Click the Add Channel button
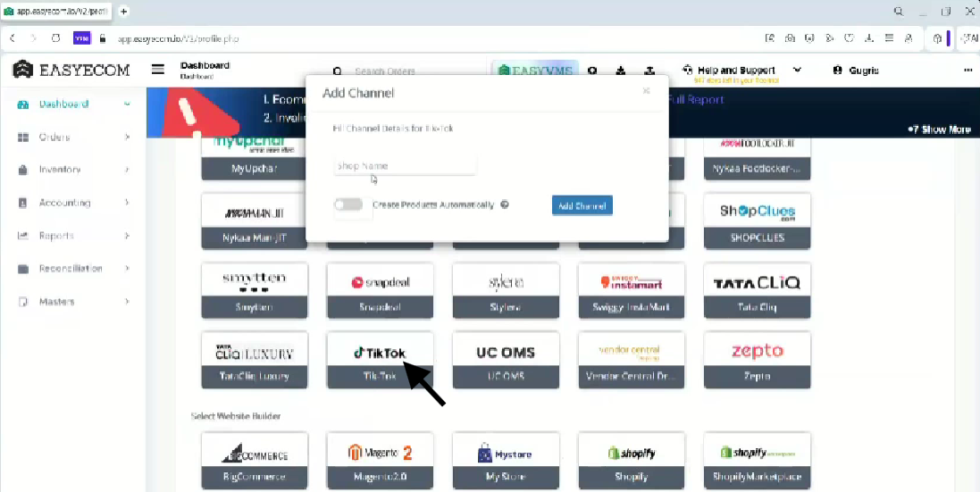This screenshot has height=492, width=980. (582, 206)
